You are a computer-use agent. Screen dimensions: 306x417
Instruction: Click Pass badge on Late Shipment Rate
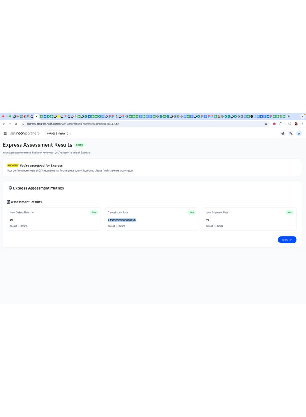pyautogui.click(x=290, y=213)
